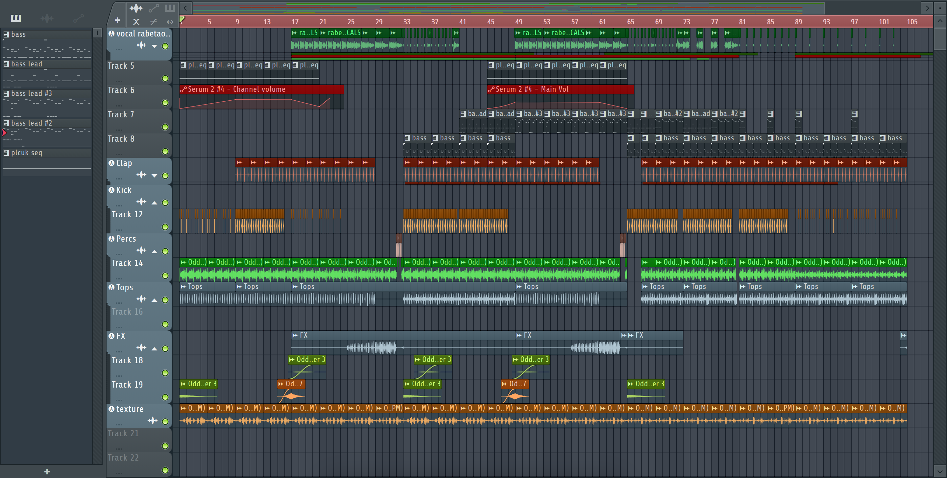This screenshot has height=478, width=947.
Task: Mute Track 5 with its green LED
Action: click(165, 78)
